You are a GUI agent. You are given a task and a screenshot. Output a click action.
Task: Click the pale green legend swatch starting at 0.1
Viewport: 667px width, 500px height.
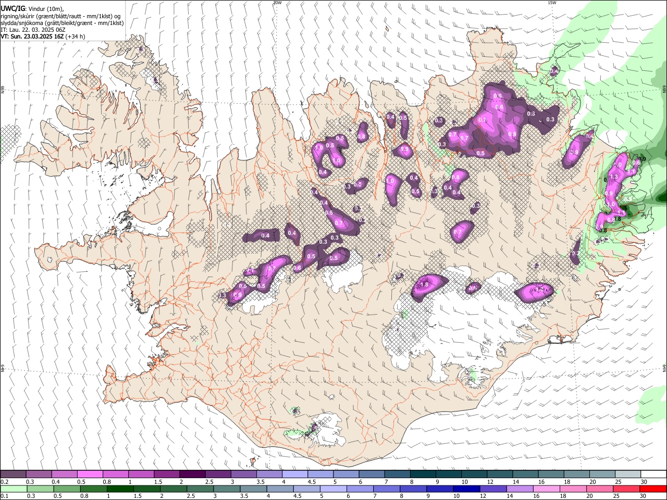point(13,489)
